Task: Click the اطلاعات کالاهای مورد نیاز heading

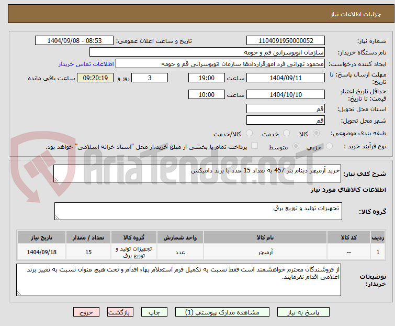Action: pyautogui.click(x=348, y=190)
